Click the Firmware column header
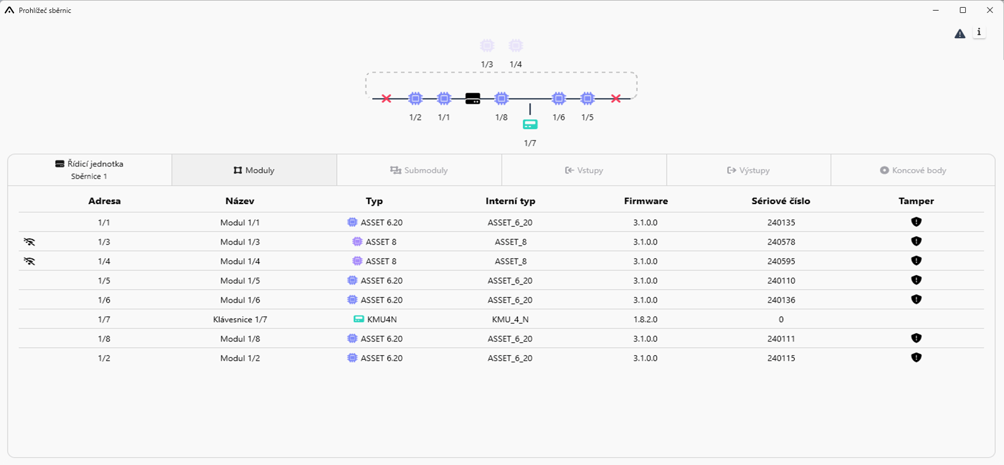Image resolution: width=1004 pixels, height=465 pixels. (645, 201)
